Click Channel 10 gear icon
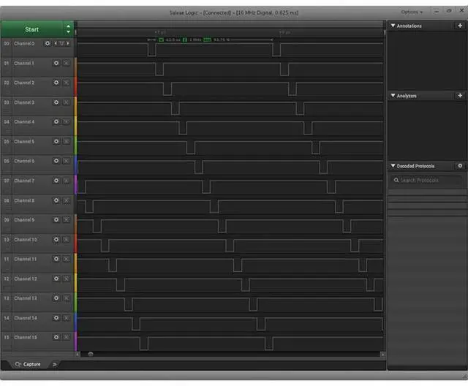 pos(56,240)
